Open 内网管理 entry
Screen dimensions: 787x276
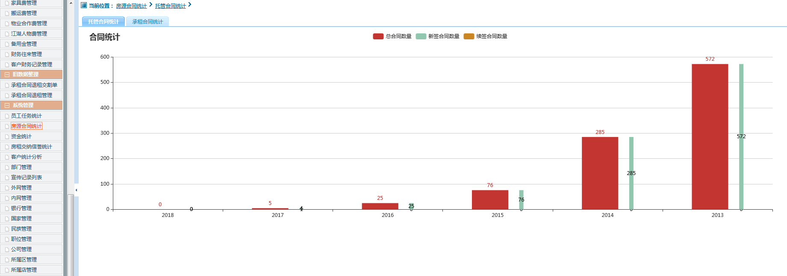(31, 198)
